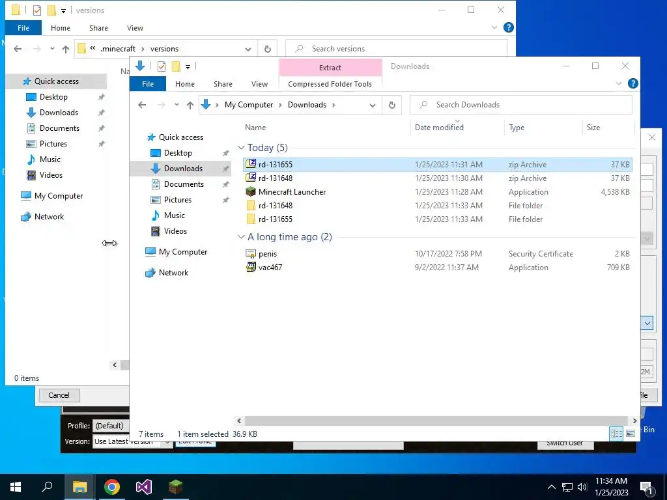This screenshot has width=667, height=500.
Task: Go up one level in Downloads window
Action: coord(190,105)
